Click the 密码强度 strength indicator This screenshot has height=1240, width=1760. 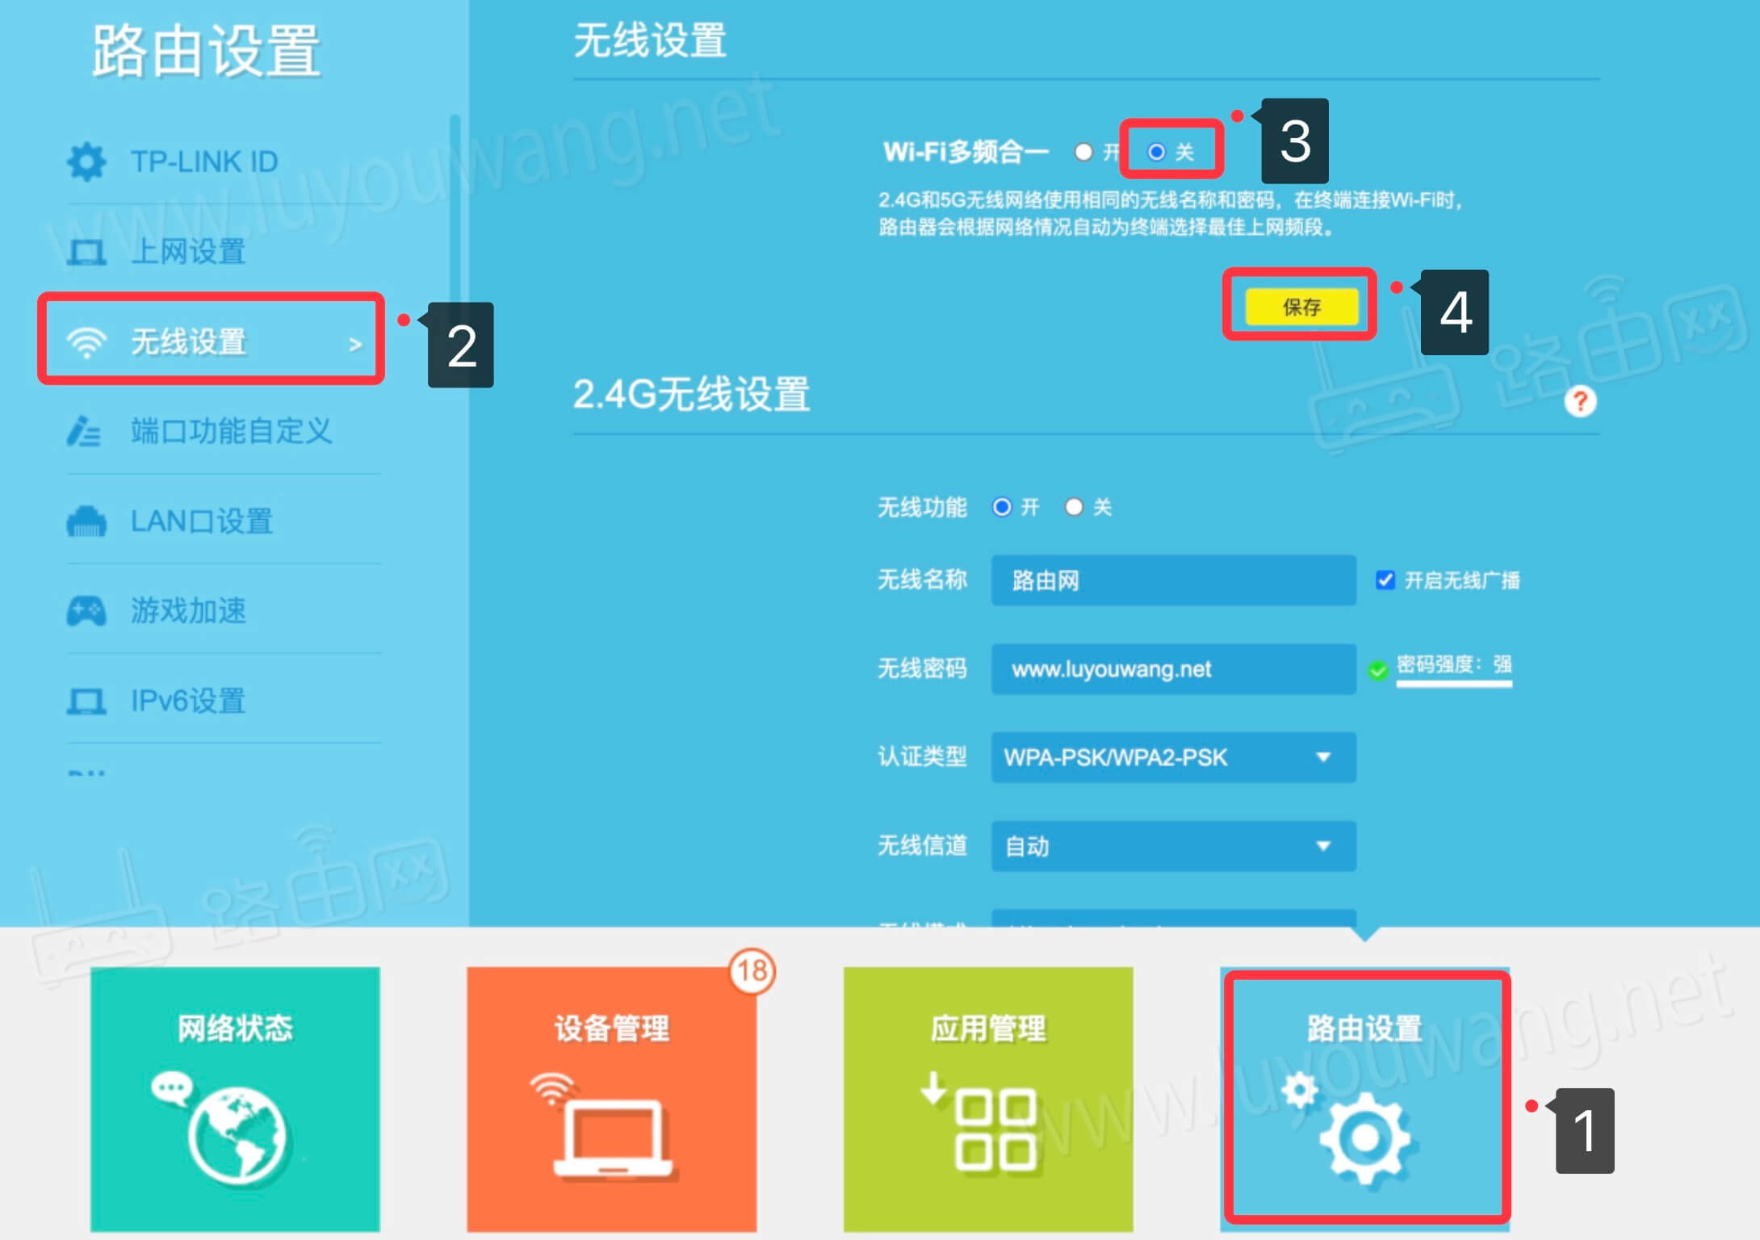[1453, 667]
